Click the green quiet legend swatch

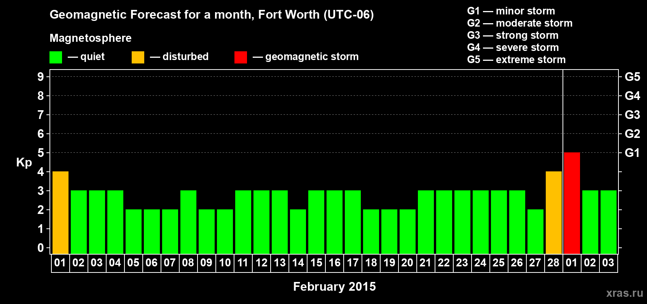pyautogui.click(x=56, y=57)
